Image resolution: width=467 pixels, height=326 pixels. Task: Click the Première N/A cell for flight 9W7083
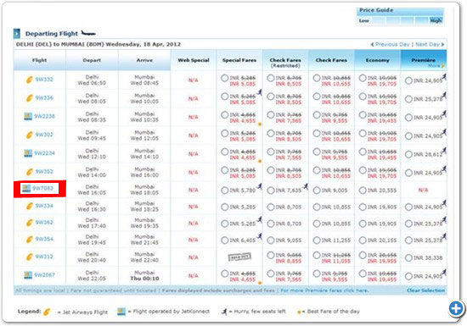[423, 190]
